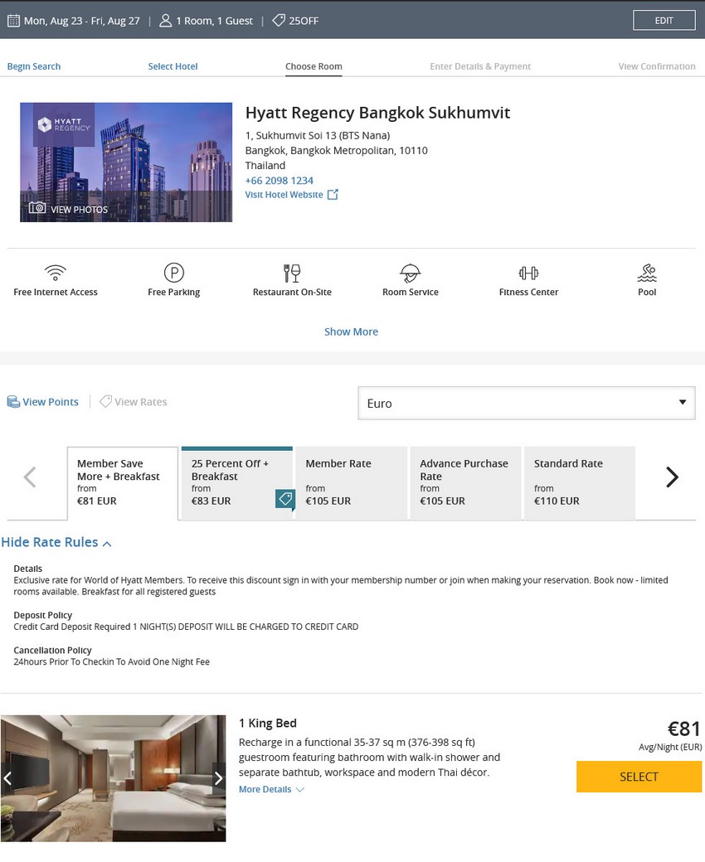
Task: Click the 1 Room, 1 Guest text
Action: pyautogui.click(x=215, y=21)
